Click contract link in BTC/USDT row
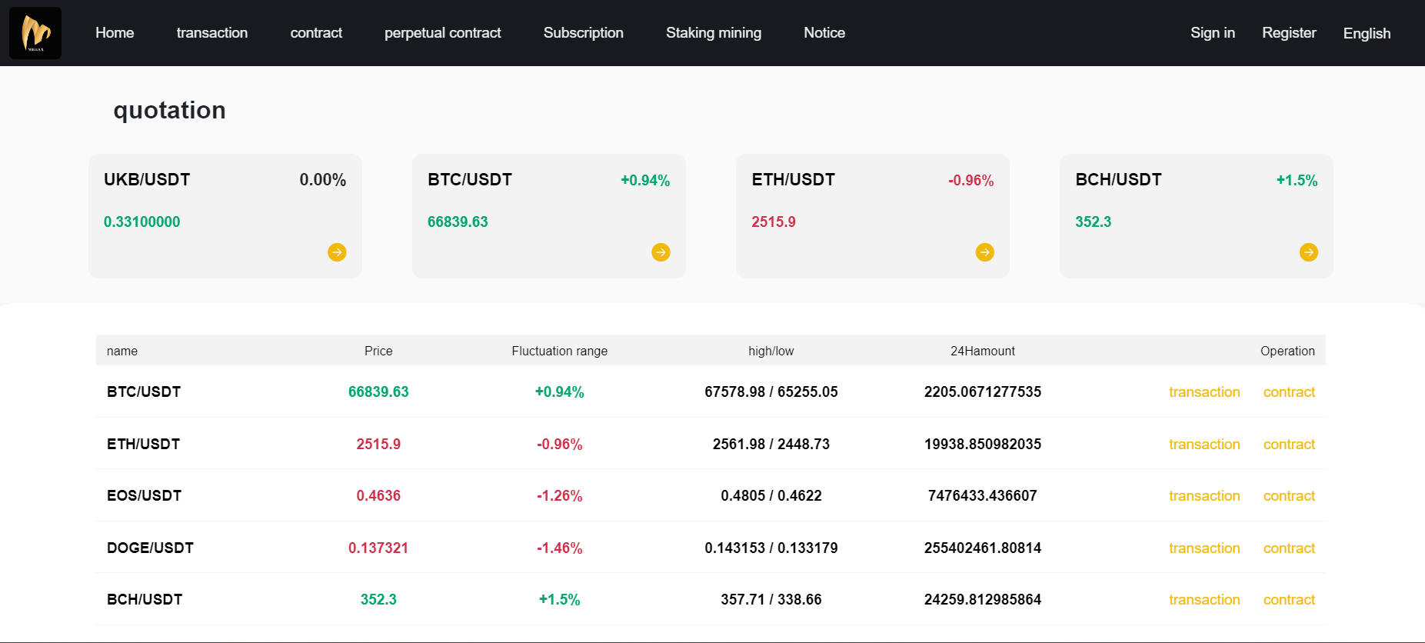 [x=1289, y=392]
